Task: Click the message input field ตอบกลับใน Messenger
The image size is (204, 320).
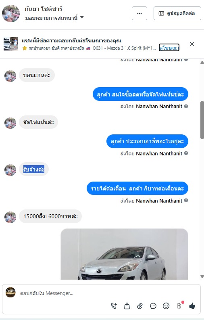Action: (x=102, y=293)
